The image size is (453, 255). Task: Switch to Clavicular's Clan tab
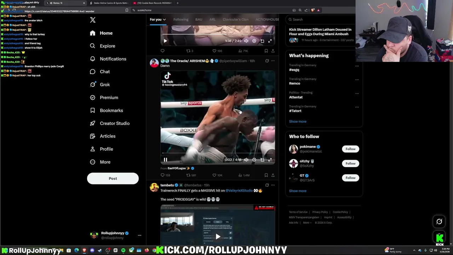pos(235,19)
